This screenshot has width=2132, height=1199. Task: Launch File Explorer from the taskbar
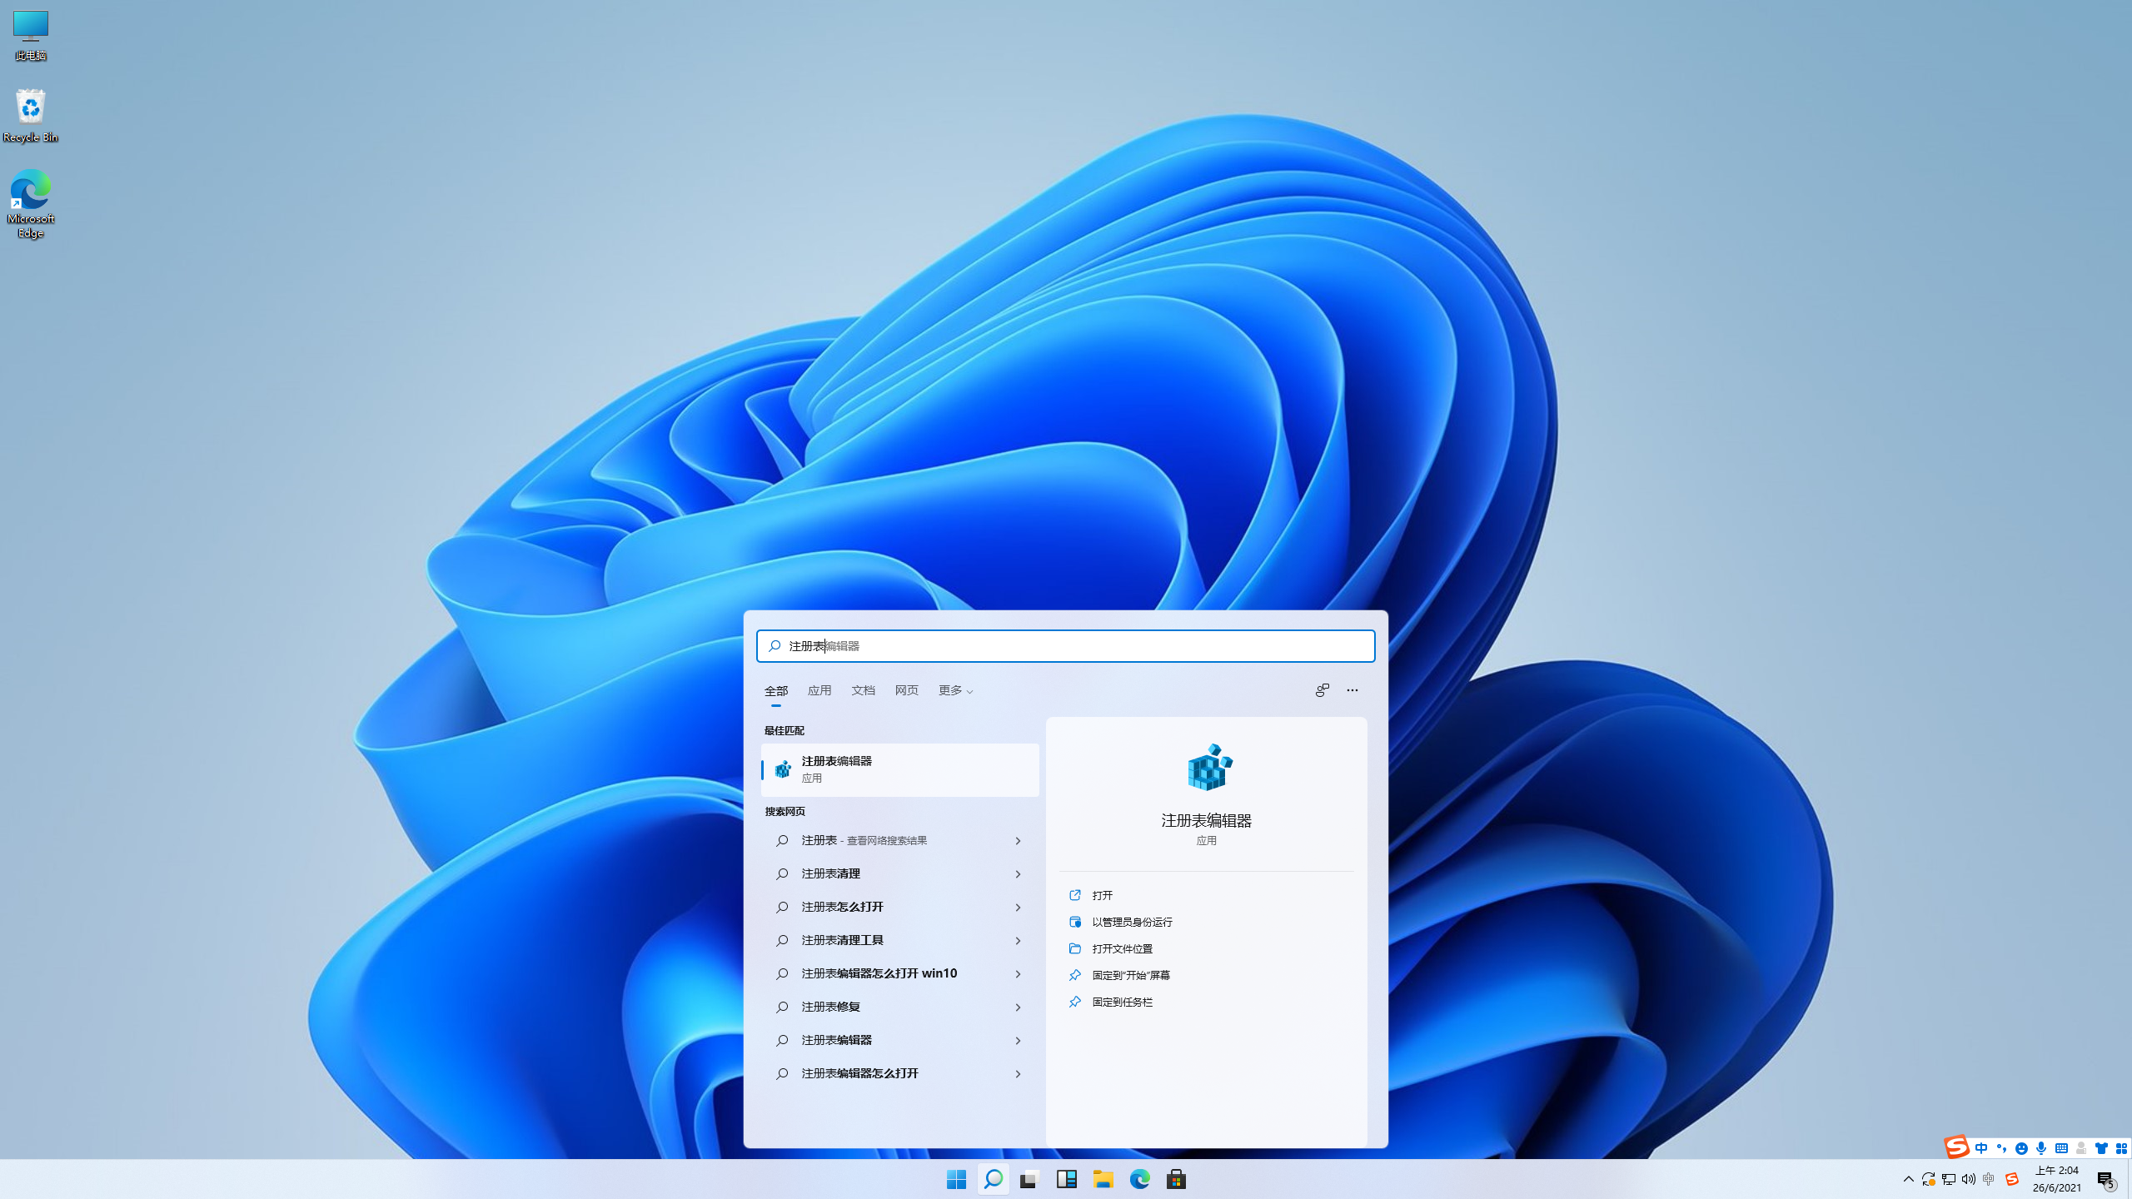(1103, 1179)
